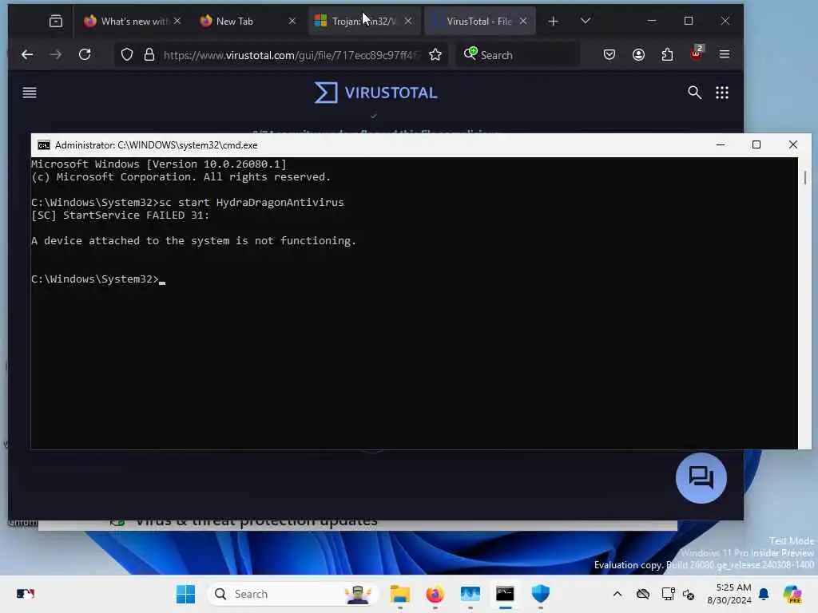The height and width of the screenshot is (613, 818).
Task: Click the VirusTotal logo
Action: pos(375,93)
